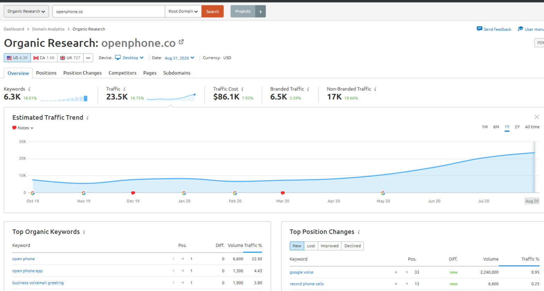
Task: Switch to the CA 1.5K database
Action: click(x=44, y=58)
